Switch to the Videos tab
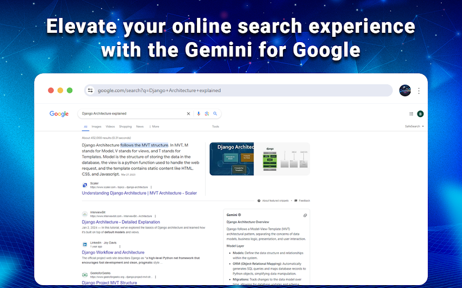The width and height of the screenshot is (462, 288). coord(110,127)
